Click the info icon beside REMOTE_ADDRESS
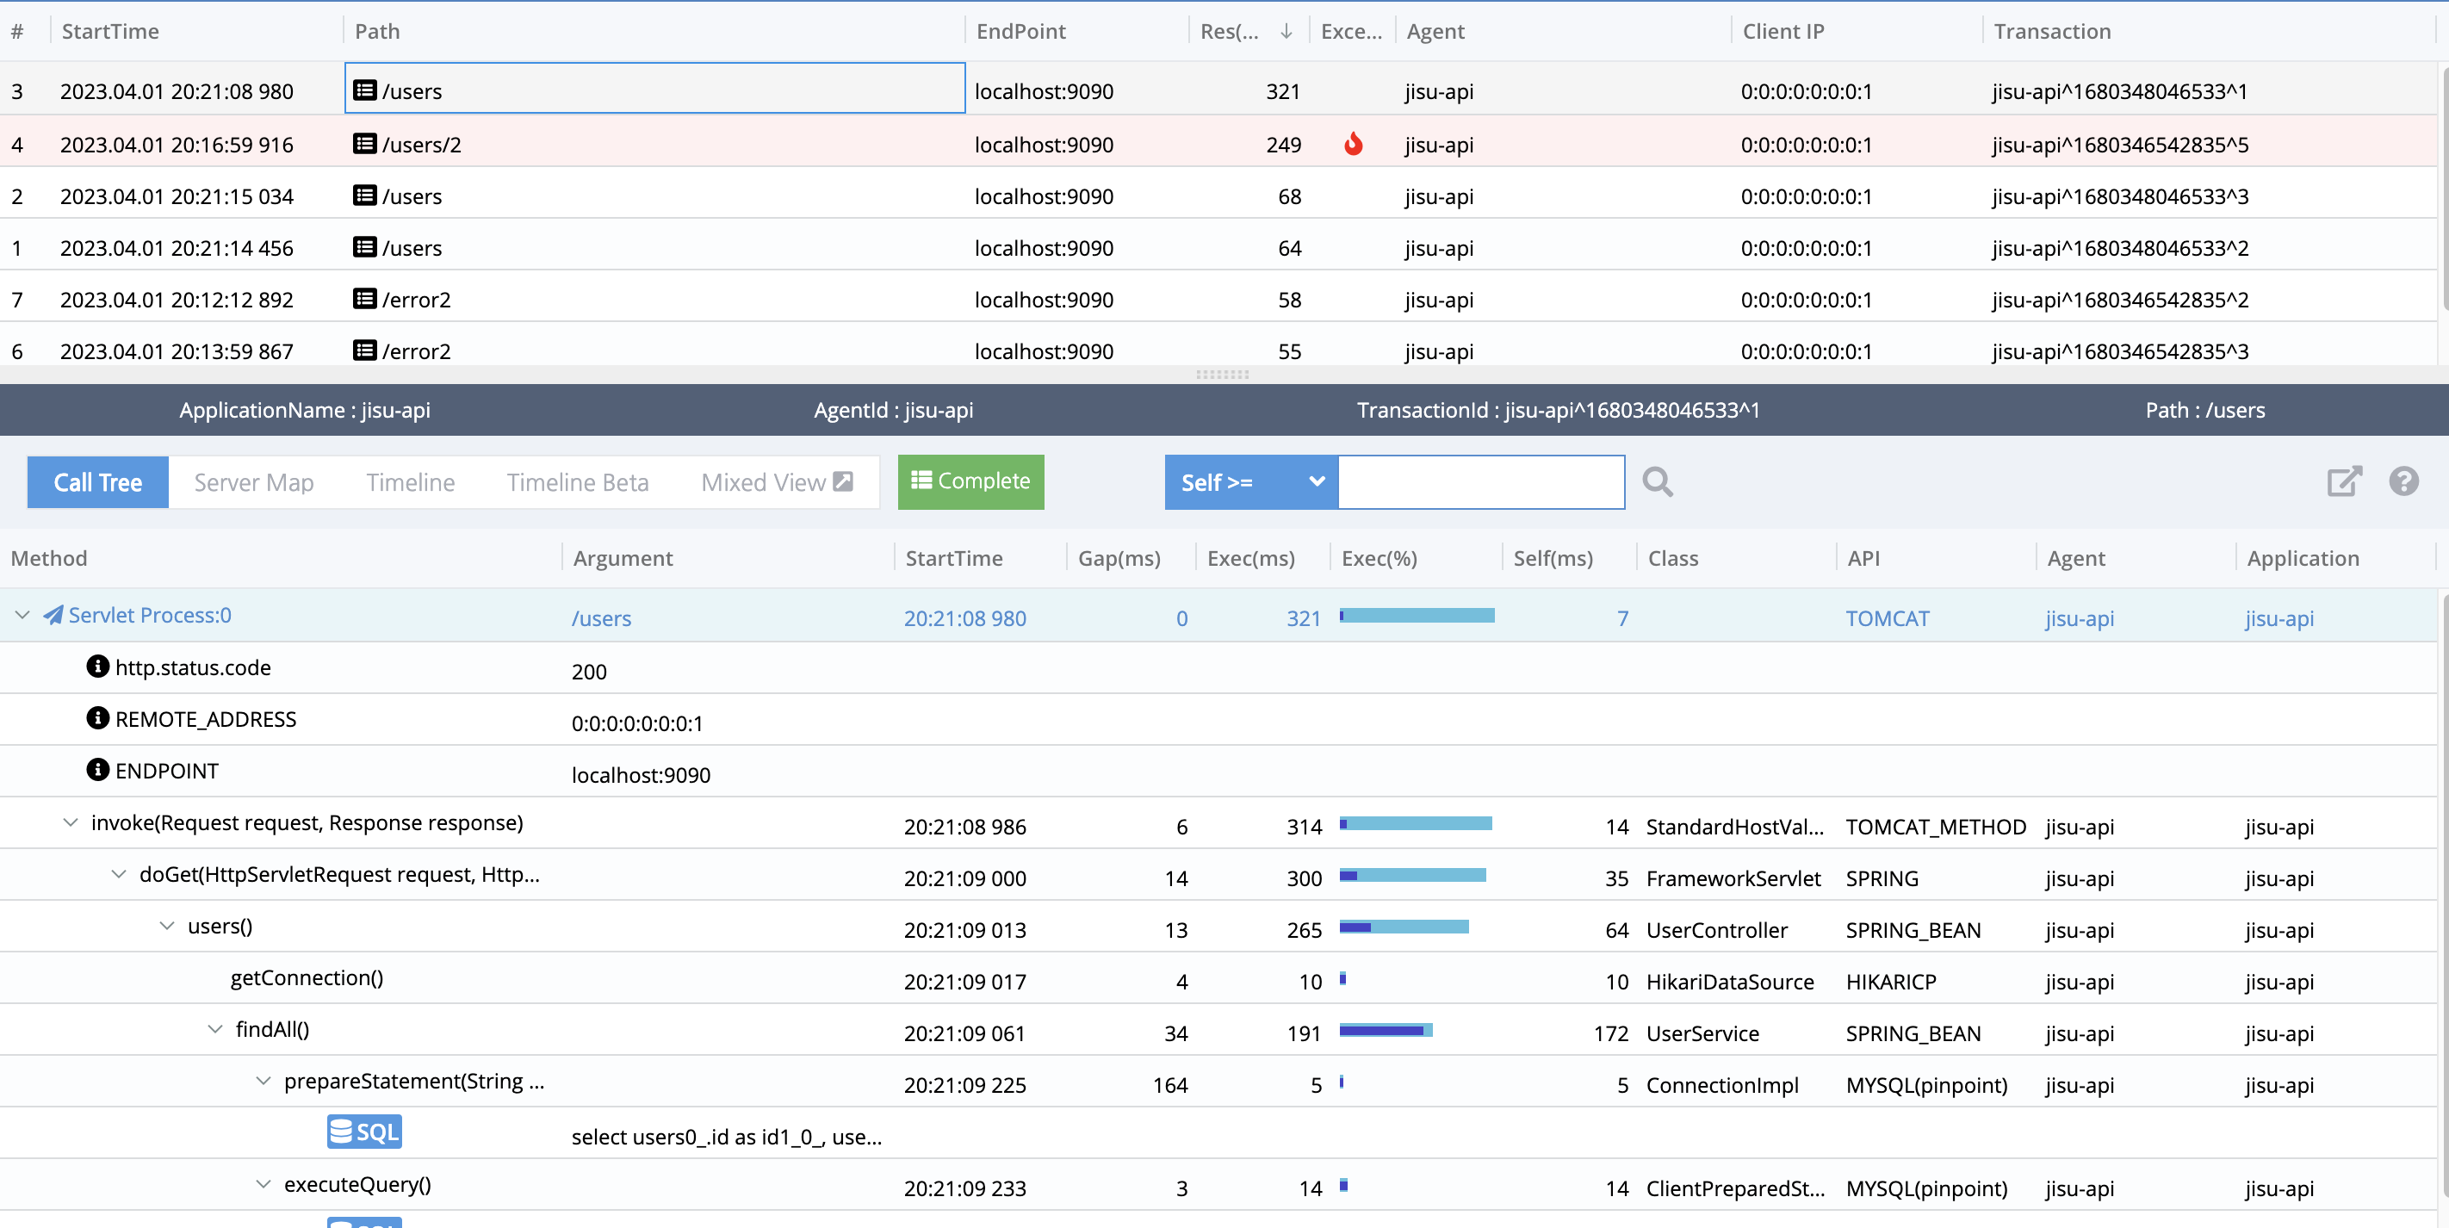 [x=97, y=718]
